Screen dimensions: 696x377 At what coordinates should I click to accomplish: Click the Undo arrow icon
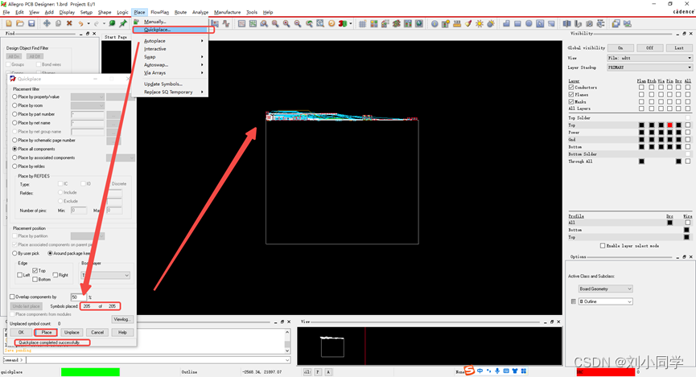coord(80,24)
